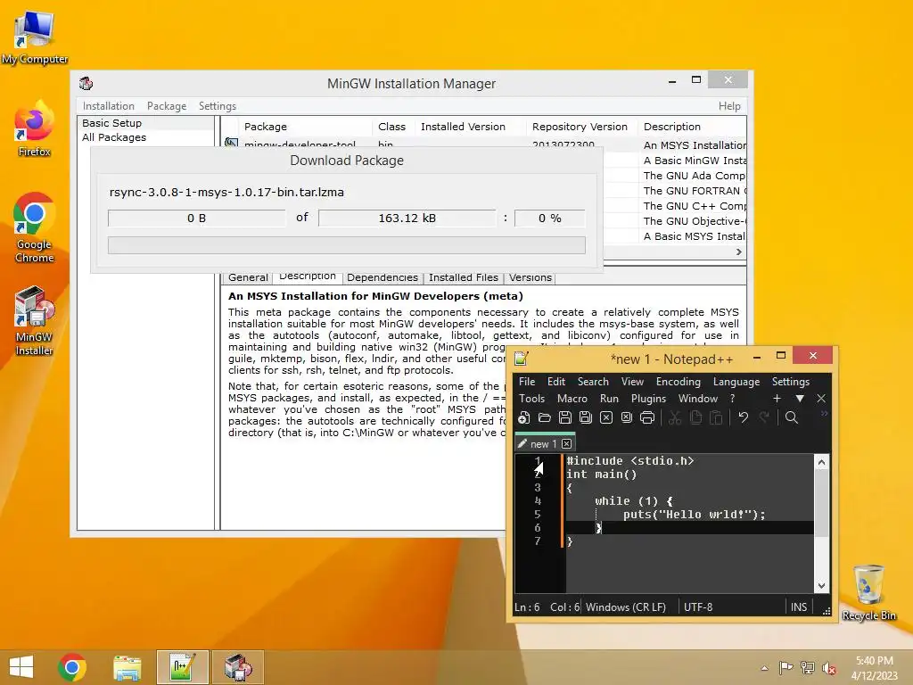Image resolution: width=913 pixels, height=685 pixels.
Task: Open the Notepad++ Run menu
Action: (609, 399)
